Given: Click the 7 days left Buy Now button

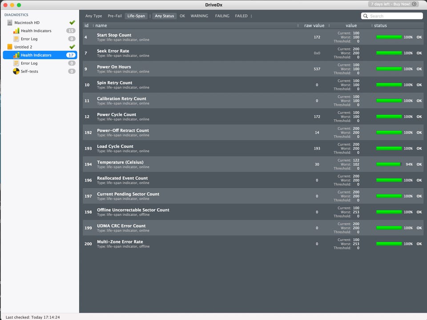Looking at the screenshot, I should [x=394, y=4].
